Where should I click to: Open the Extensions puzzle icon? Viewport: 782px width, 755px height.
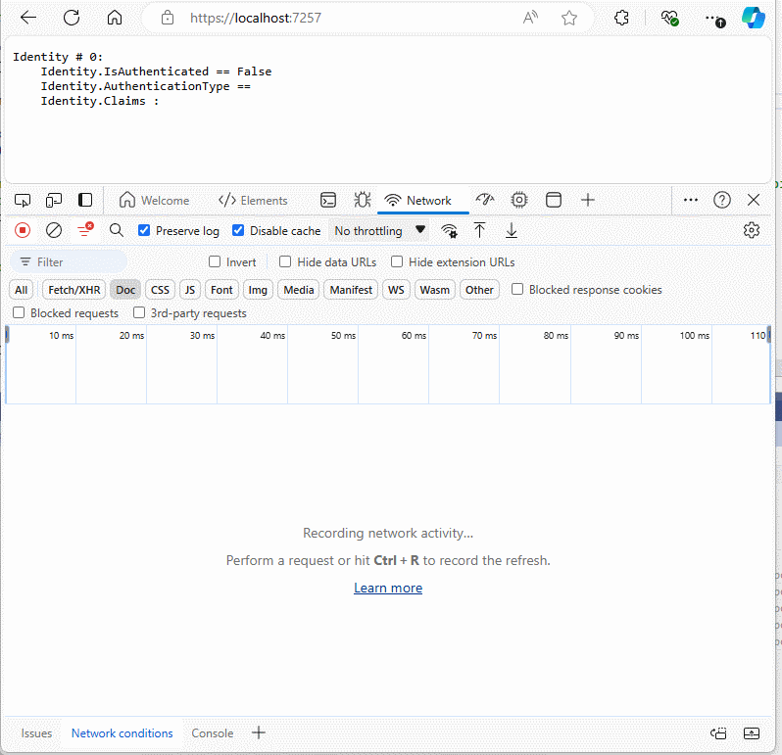(x=622, y=18)
